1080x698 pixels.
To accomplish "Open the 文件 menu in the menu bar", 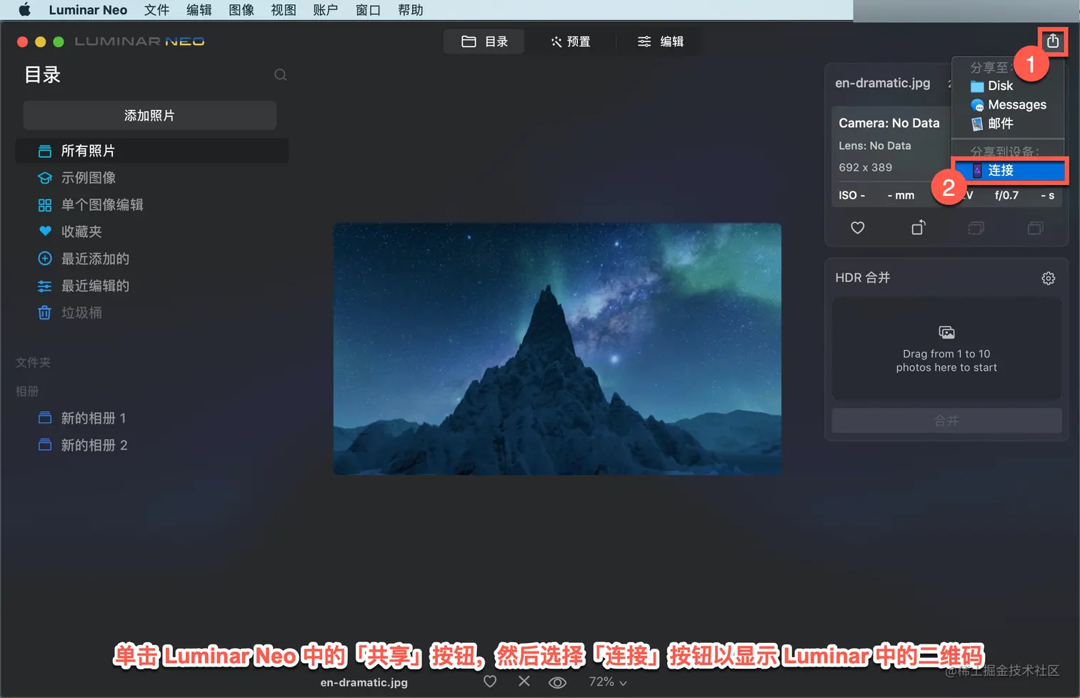I will point(156,10).
